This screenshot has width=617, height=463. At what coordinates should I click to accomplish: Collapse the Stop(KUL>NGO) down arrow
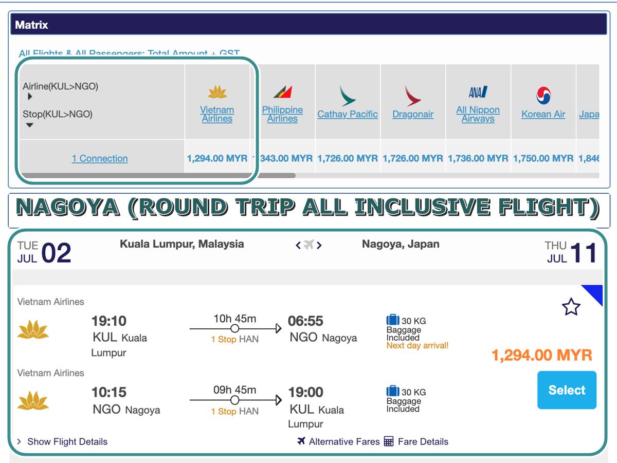tap(30, 125)
